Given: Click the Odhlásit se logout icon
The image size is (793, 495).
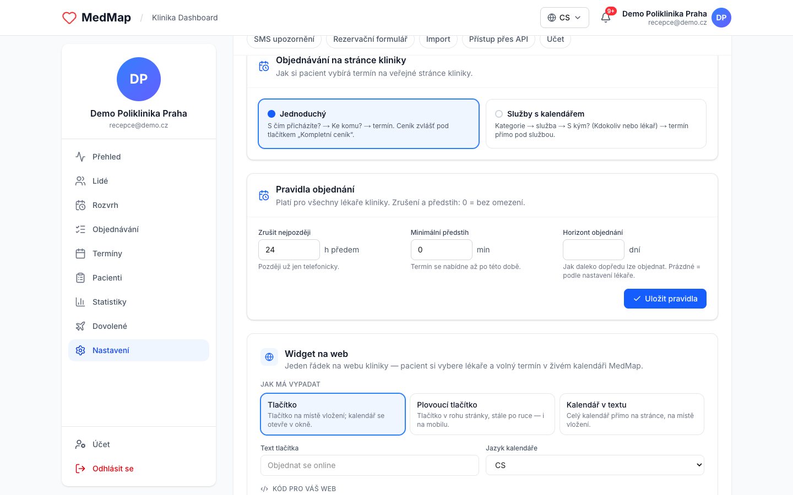Looking at the screenshot, I should click(x=80, y=469).
